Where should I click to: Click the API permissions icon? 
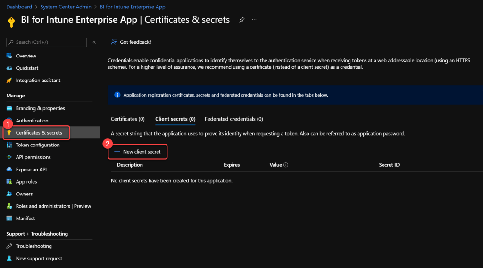click(x=9, y=157)
